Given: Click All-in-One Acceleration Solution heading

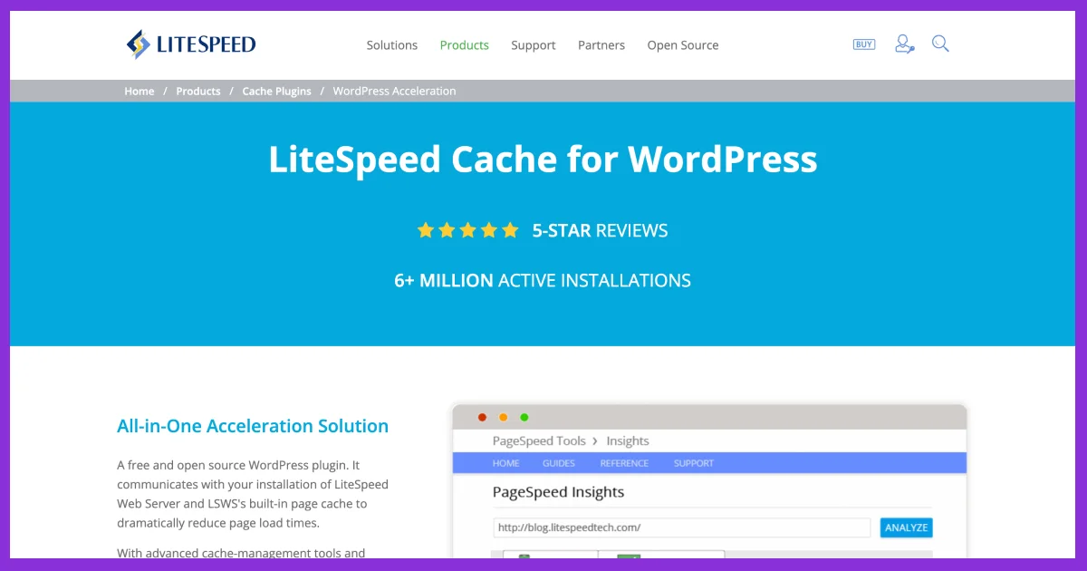Looking at the screenshot, I should click(253, 426).
